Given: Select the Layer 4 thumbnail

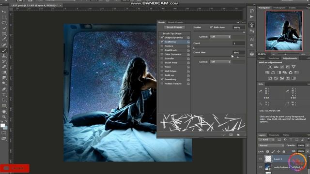Looking at the screenshot, I should (268, 159).
